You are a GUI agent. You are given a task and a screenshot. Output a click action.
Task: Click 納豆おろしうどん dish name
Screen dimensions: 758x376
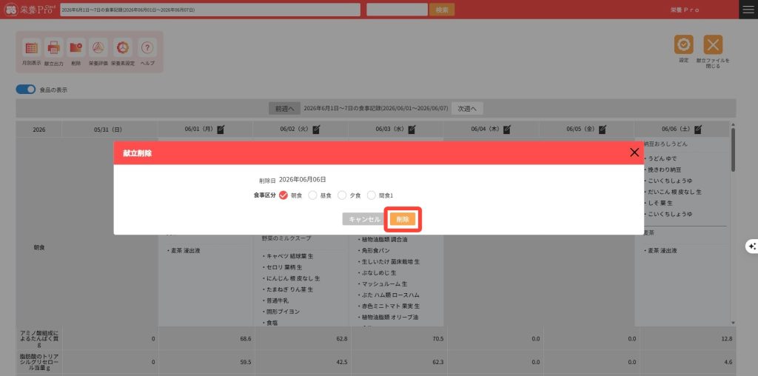(x=665, y=144)
